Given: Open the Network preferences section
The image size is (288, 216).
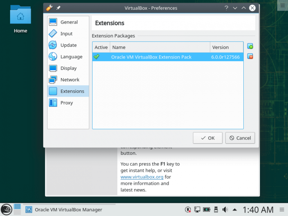Looking at the screenshot, I should 68,80.
